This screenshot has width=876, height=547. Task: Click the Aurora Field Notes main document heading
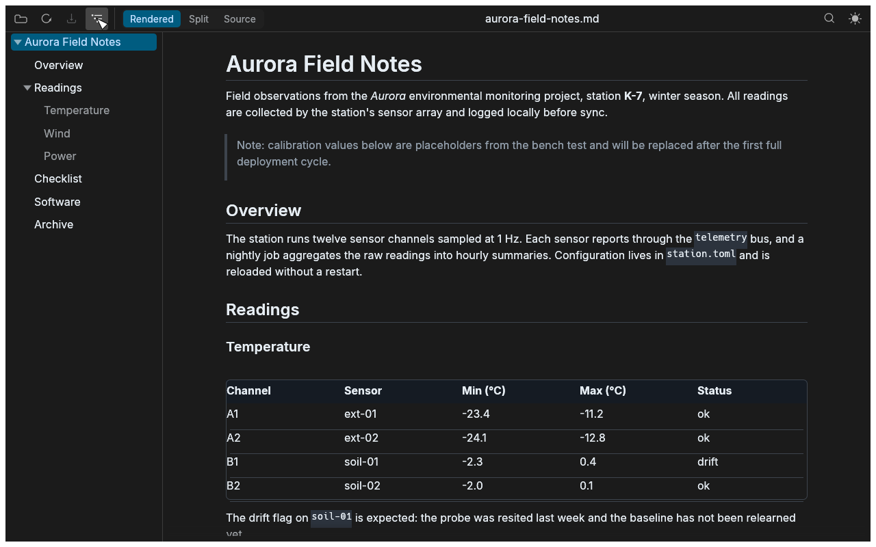coord(324,64)
